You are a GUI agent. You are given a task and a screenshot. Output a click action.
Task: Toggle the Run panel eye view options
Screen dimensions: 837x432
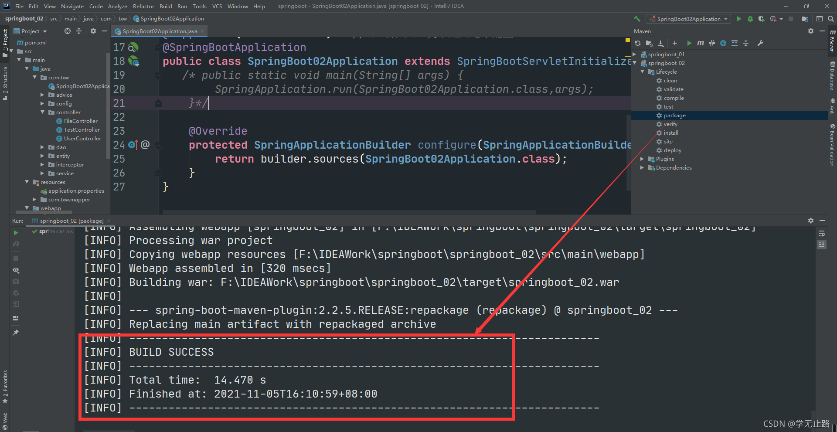[x=16, y=270]
